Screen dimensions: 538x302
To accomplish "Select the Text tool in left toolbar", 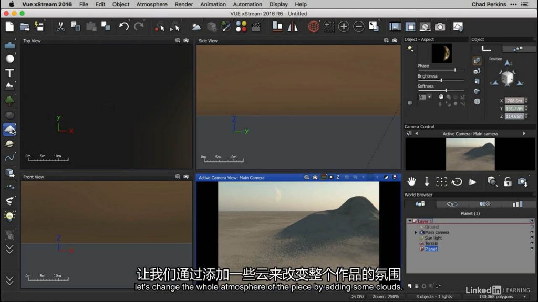I will (9, 73).
